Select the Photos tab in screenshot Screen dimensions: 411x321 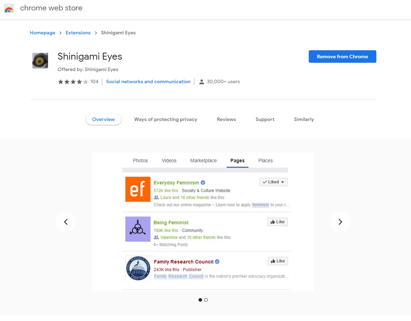(x=140, y=160)
